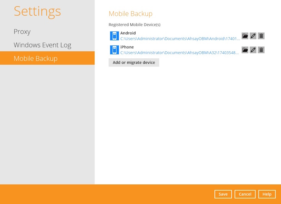Delete the Android device with trash icon
This screenshot has height=204, width=281.
pyautogui.click(x=261, y=36)
